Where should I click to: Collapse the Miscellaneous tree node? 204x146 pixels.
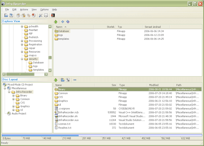point(5,88)
